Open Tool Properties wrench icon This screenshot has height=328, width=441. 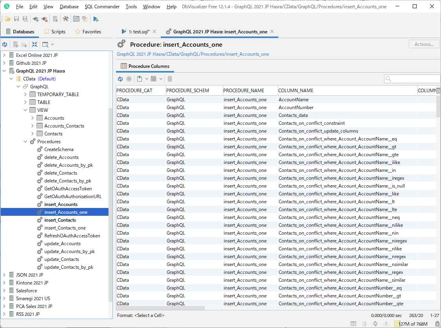66,19
